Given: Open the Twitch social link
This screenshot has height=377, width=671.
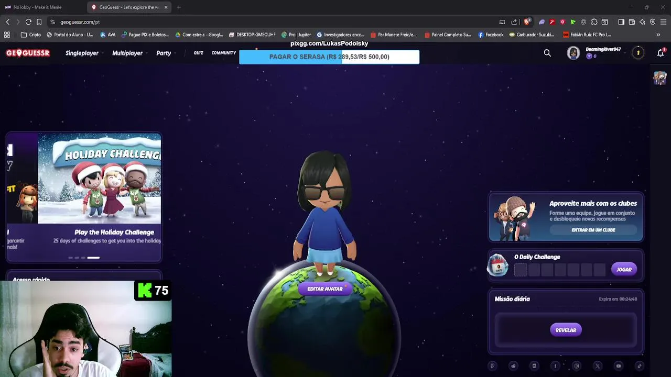Looking at the screenshot, I should (492, 366).
